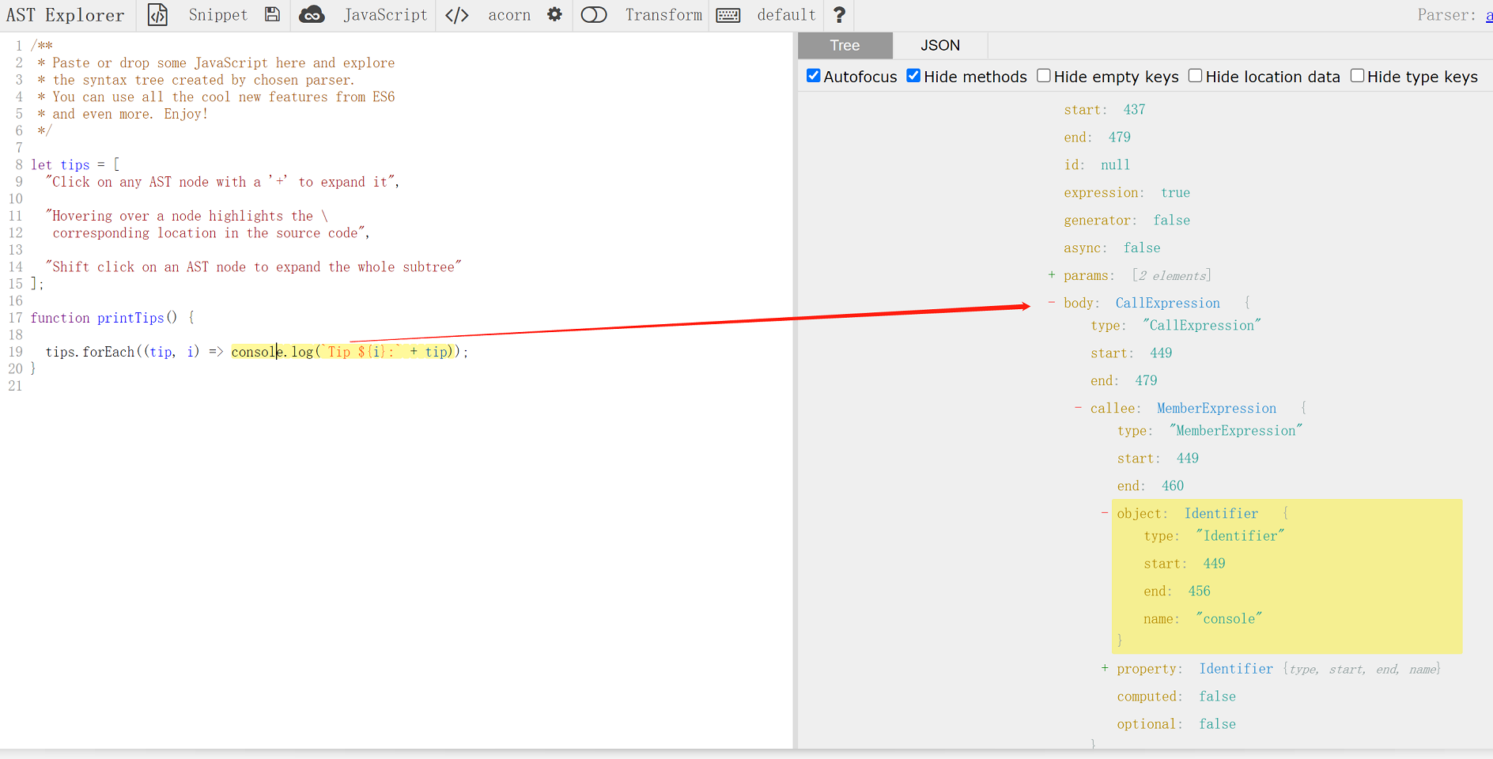Click the generator: false entry
The image size is (1493, 759).
coord(1127,220)
